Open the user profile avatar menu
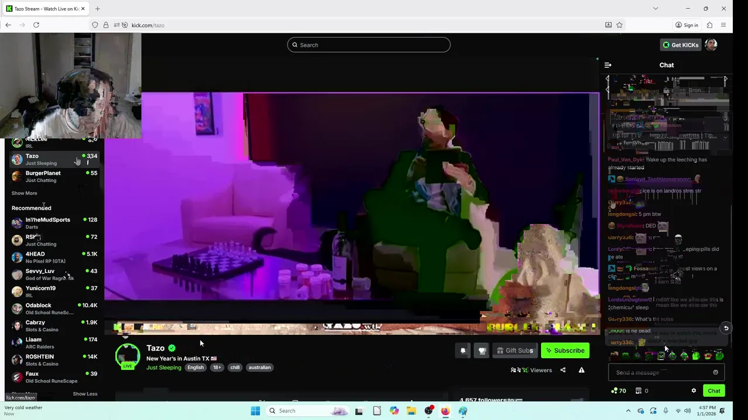The height and width of the screenshot is (420, 748). (x=711, y=45)
